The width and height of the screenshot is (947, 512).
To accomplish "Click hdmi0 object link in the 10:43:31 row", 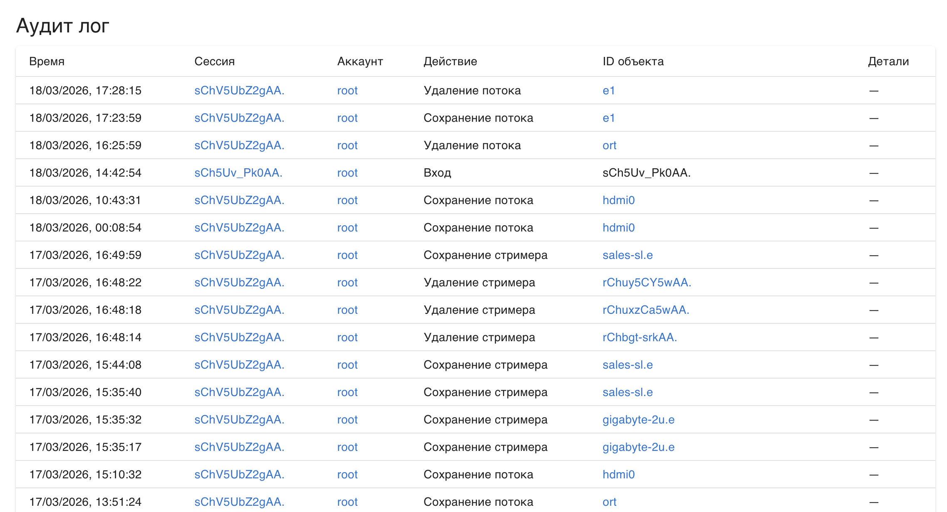I will (619, 200).
